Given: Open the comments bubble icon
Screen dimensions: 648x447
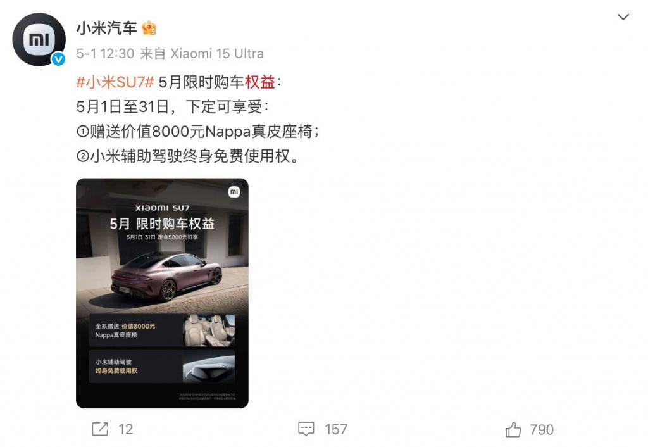Looking at the screenshot, I should pos(306,429).
